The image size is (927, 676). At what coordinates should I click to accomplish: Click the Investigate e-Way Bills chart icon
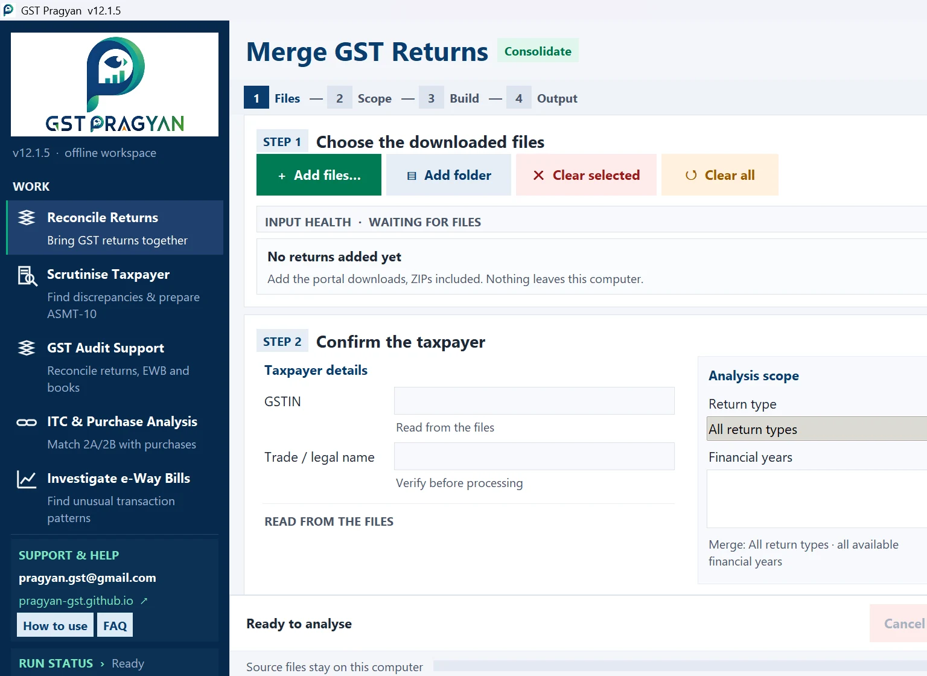[27, 479]
